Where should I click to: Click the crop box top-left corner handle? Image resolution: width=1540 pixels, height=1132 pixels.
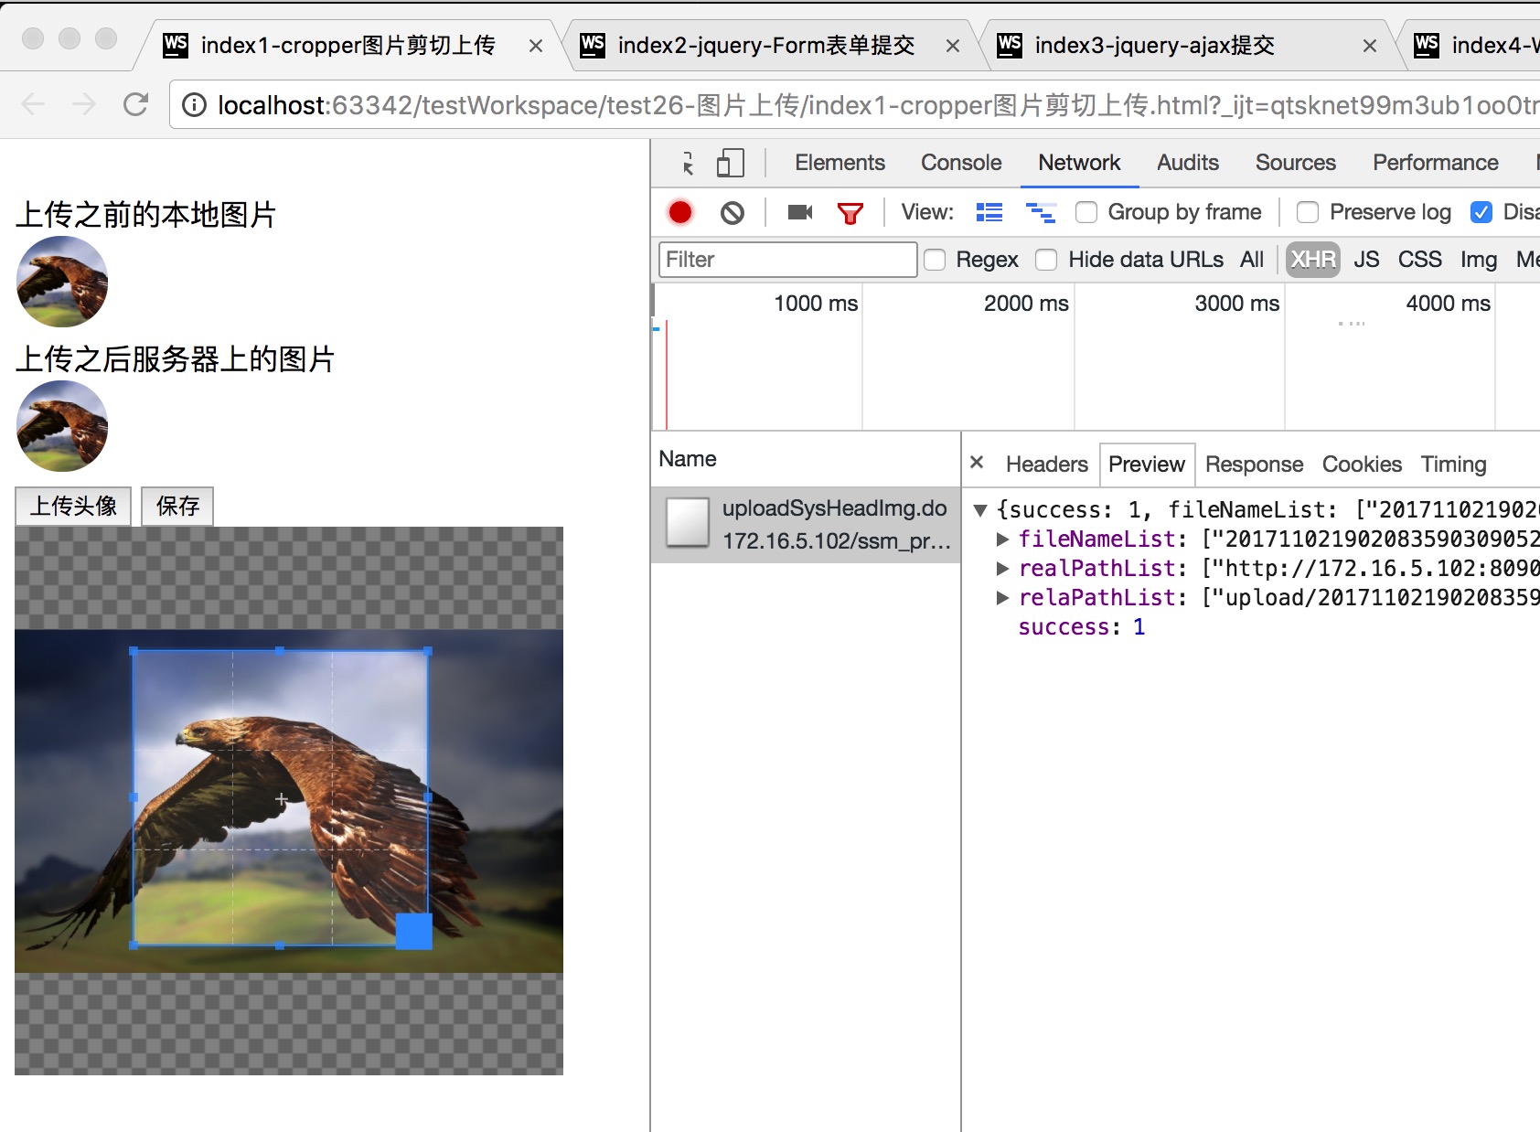[134, 651]
